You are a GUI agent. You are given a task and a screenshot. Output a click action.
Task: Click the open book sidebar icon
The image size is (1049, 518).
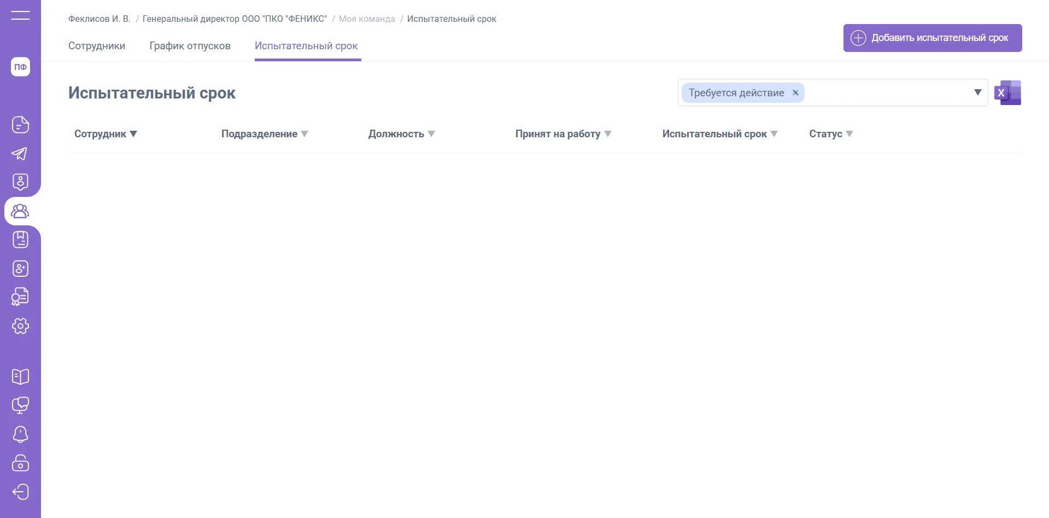coord(20,376)
